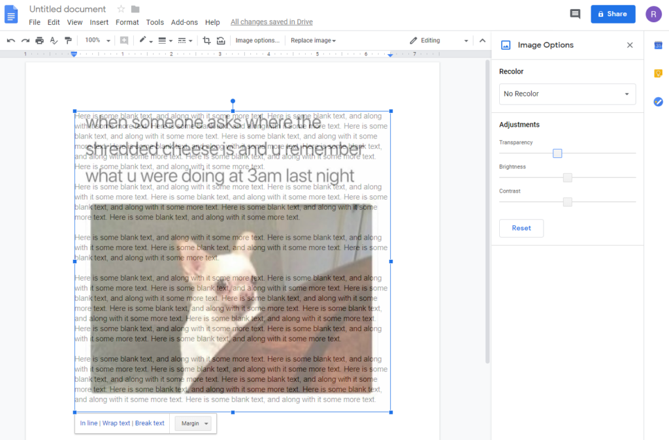Open the No Recolor dropdown
Screen dimensions: 669x440
567,94
